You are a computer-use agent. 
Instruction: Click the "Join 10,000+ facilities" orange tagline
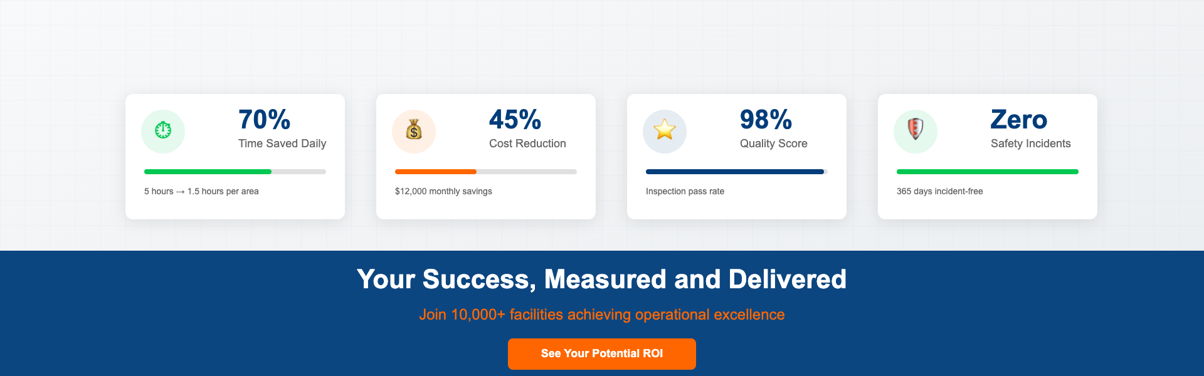click(601, 315)
